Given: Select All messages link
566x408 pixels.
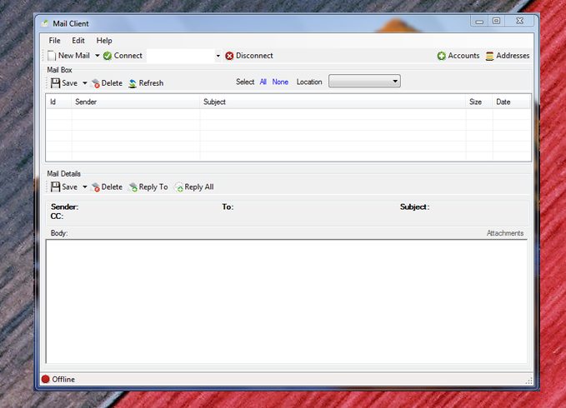Looking at the screenshot, I should [x=263, y=82].
